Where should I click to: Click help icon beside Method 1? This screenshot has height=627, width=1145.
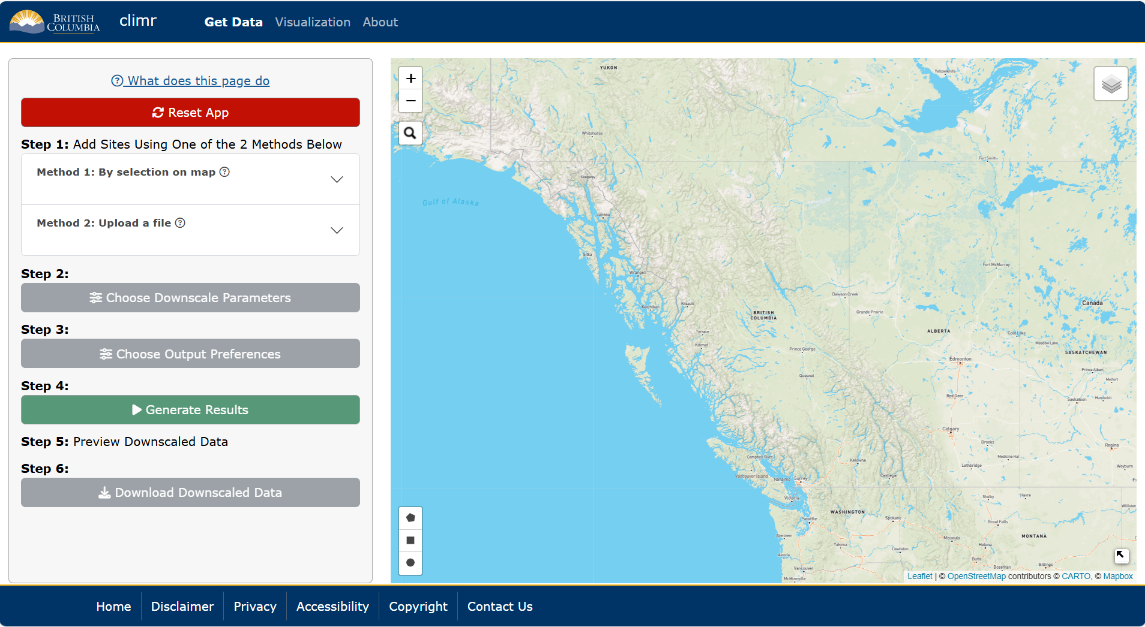pos(224,172)
